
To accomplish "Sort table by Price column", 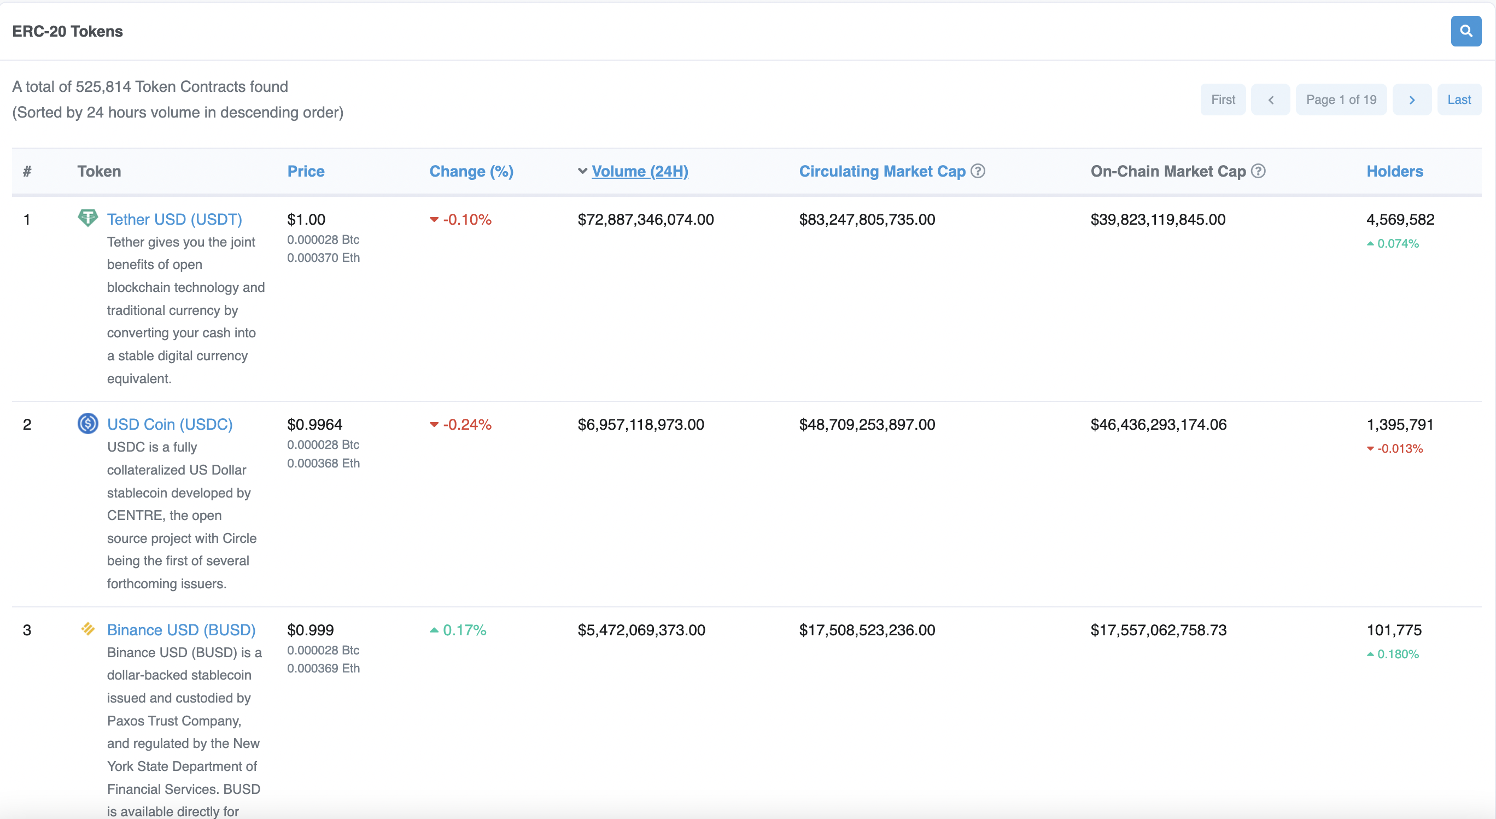I will click(x=306, y=171).
